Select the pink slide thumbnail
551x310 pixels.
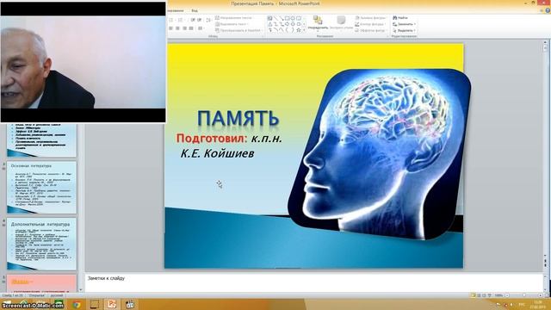(x=41, y=283)
